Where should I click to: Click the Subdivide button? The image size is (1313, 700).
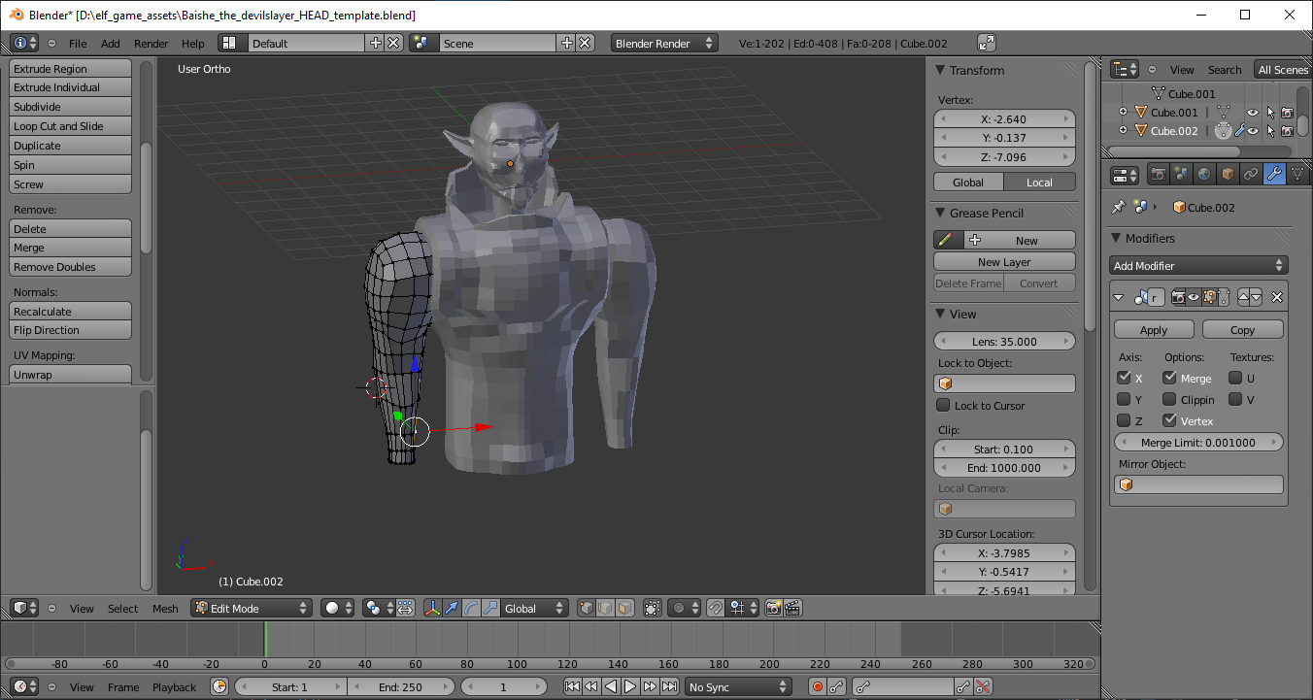click(x=70, y=107)
